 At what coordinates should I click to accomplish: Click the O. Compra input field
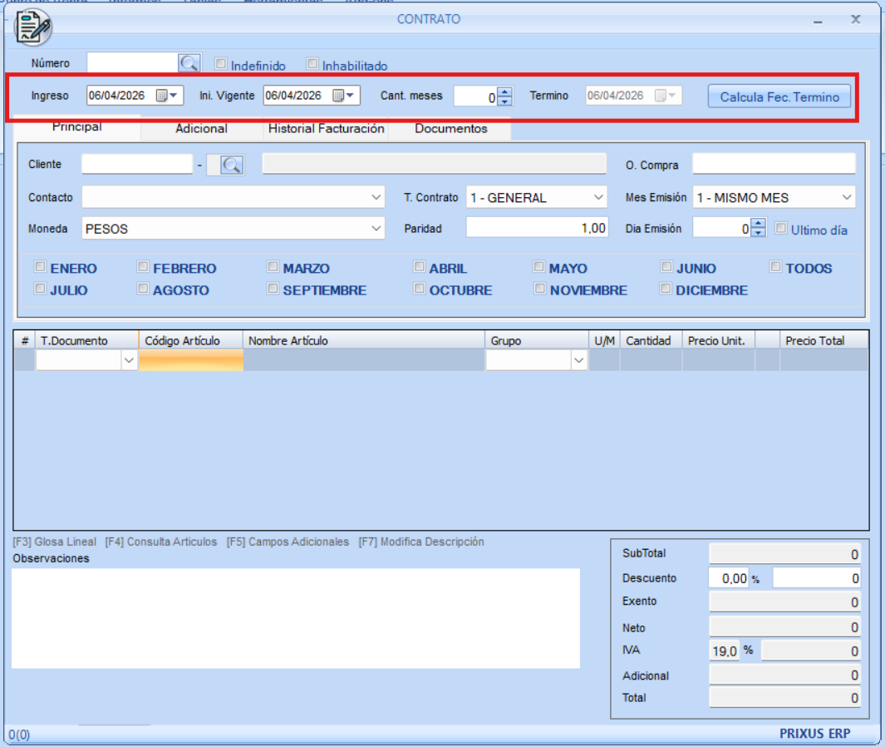[773, 164]
